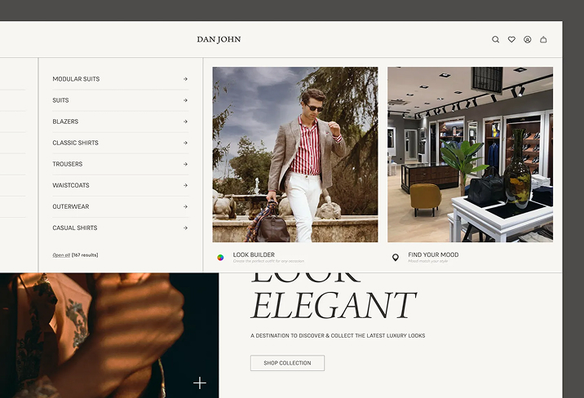Expand the Outerwear category arrow

point(185,206)
